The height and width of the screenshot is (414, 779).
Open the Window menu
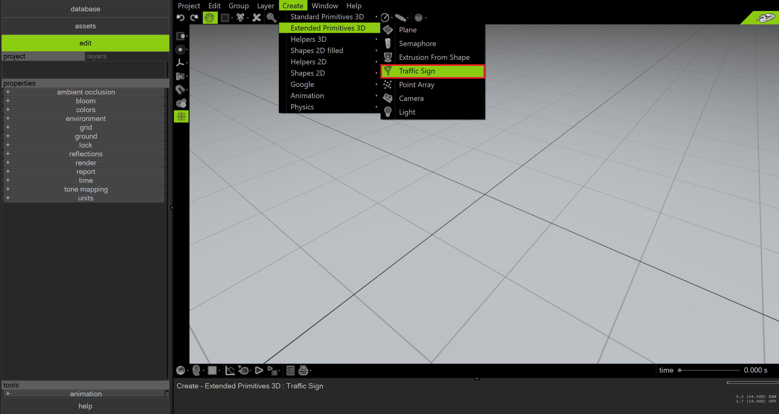(324, 6)
